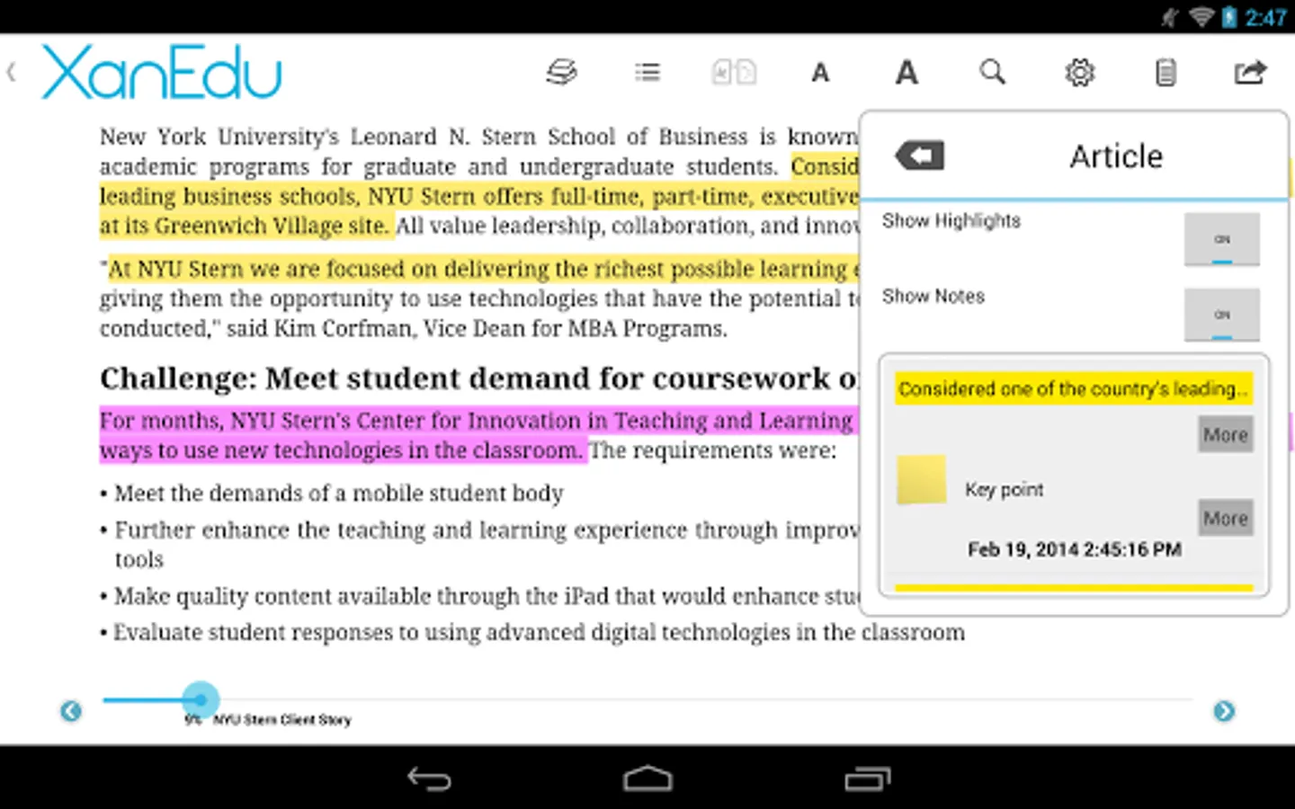Image resolution: width=1295 pixels, height=809 pixels.
Task: Tap Android recent apps button
Action: pyautogui.click(x=867, y=778)
